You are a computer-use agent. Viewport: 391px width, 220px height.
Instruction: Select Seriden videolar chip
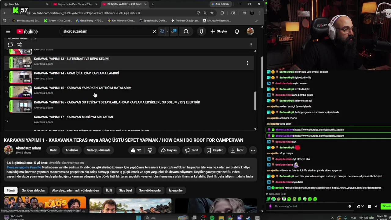click(x=33, y=190)
